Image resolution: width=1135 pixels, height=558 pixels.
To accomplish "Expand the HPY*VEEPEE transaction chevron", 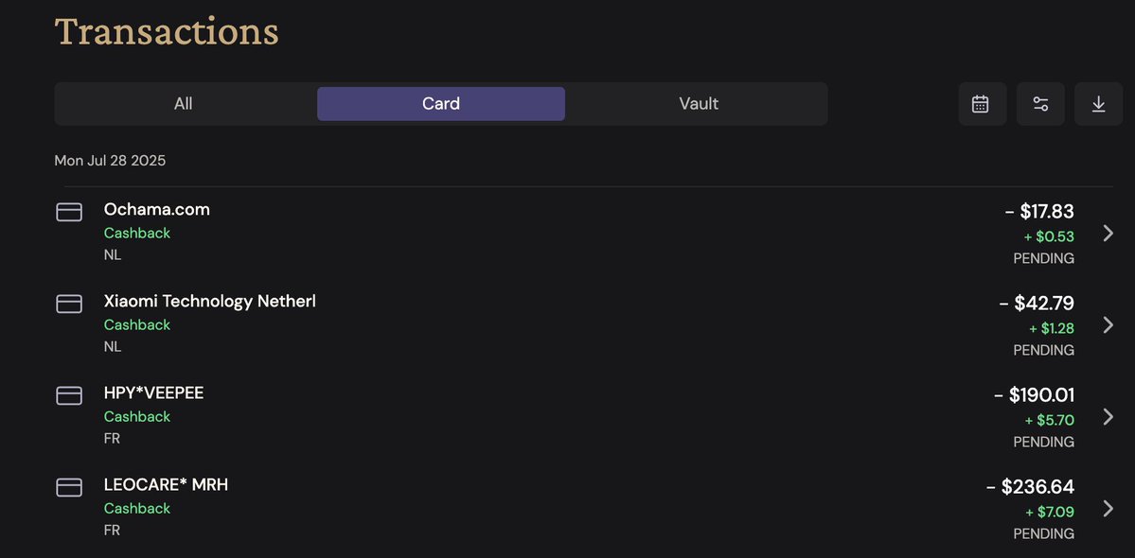I will (x=1108, y=416).
